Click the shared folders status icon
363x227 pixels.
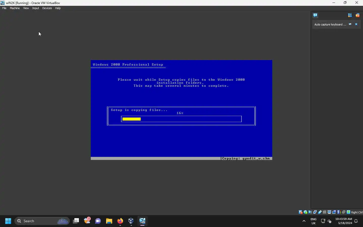[x=324, y=212]
